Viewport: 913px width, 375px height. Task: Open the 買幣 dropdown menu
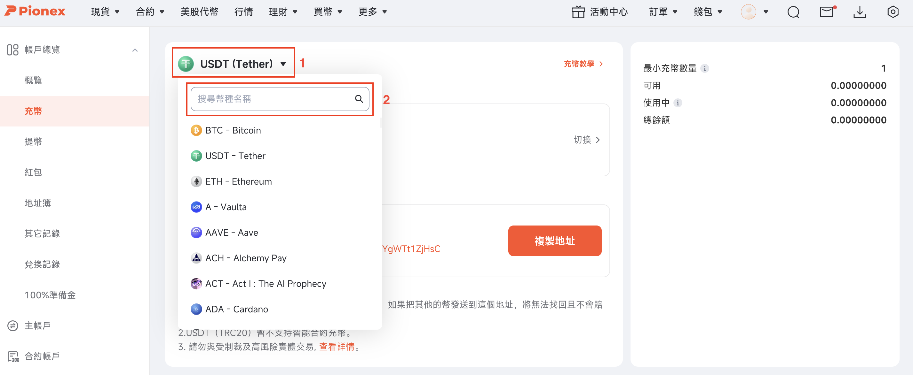pos(328,12)
